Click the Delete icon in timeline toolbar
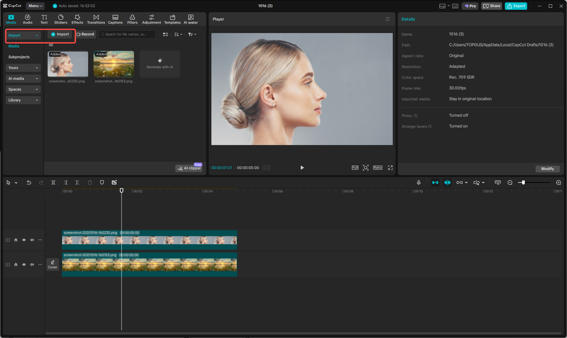This screenshot has height=338, width=567. click(89, 182)
